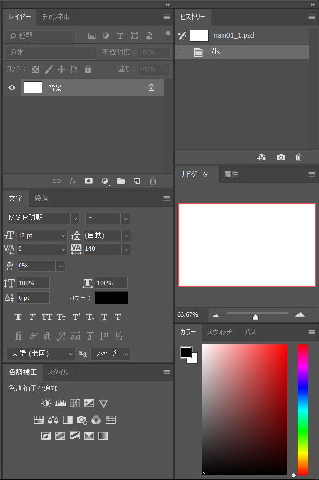319x480 pixels.
Task: Open the 0% tsume dropdown
Action: pyautogui.click(x=61, y=266)
